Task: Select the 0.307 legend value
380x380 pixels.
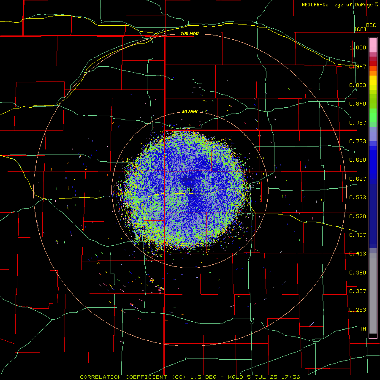Action: 358,291
